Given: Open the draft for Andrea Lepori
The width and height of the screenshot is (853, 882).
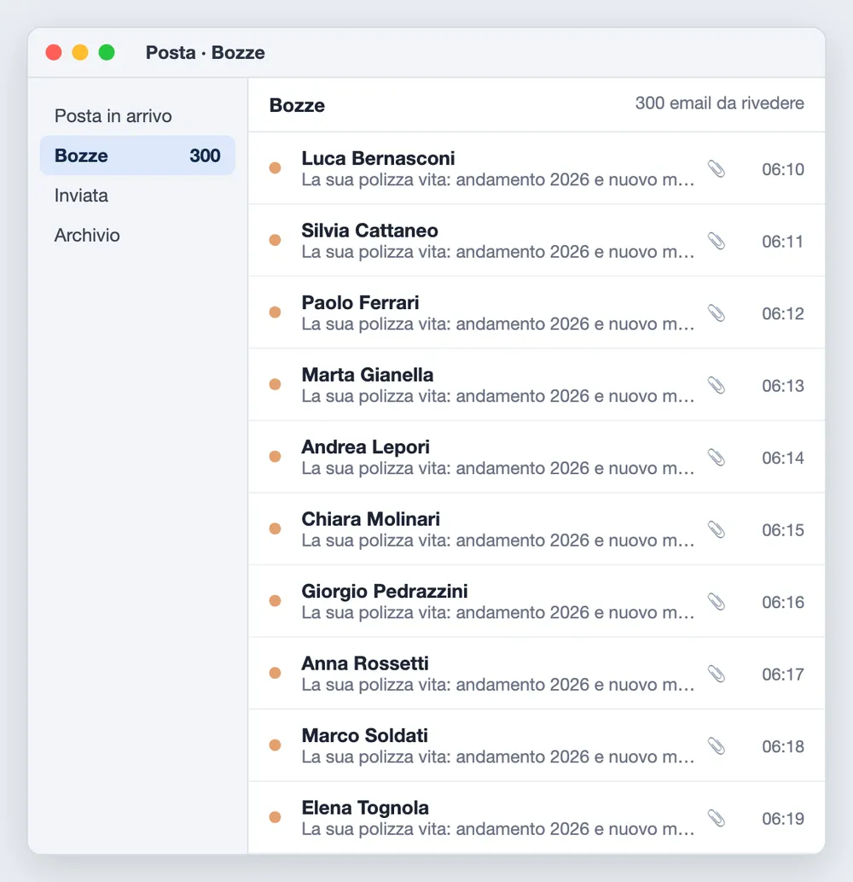Looking at the screenshot, I should [537, 457].
